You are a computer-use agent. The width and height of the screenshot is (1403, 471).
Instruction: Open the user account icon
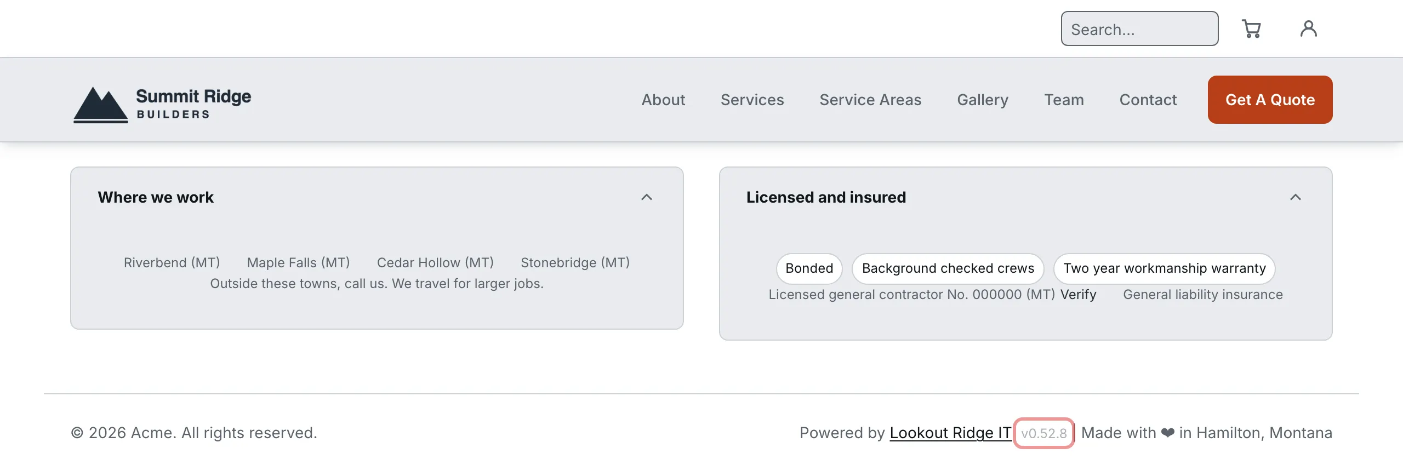point(1308,28)
